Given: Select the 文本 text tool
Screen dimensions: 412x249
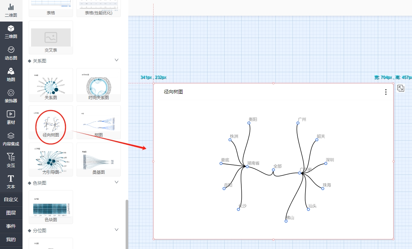Looking at the screenshot, I should point(11,182).
